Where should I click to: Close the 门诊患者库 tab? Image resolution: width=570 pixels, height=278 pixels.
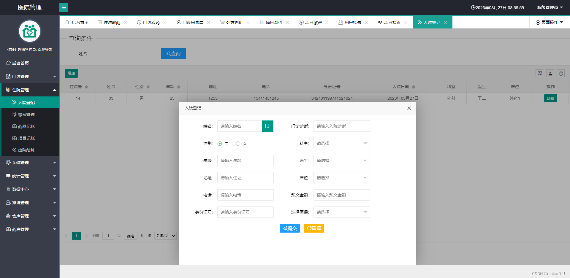click(208, 23)
